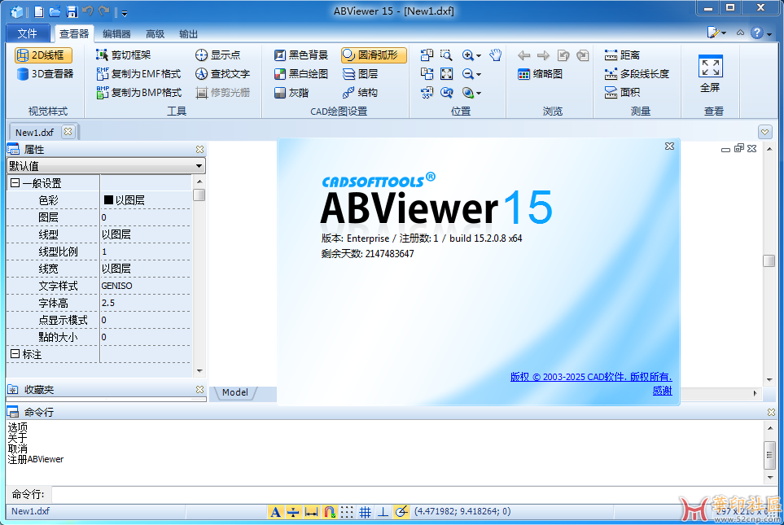Open the view orbit dropdown arrow
Viewport: 784px width, 525px height.
[479, 94]
